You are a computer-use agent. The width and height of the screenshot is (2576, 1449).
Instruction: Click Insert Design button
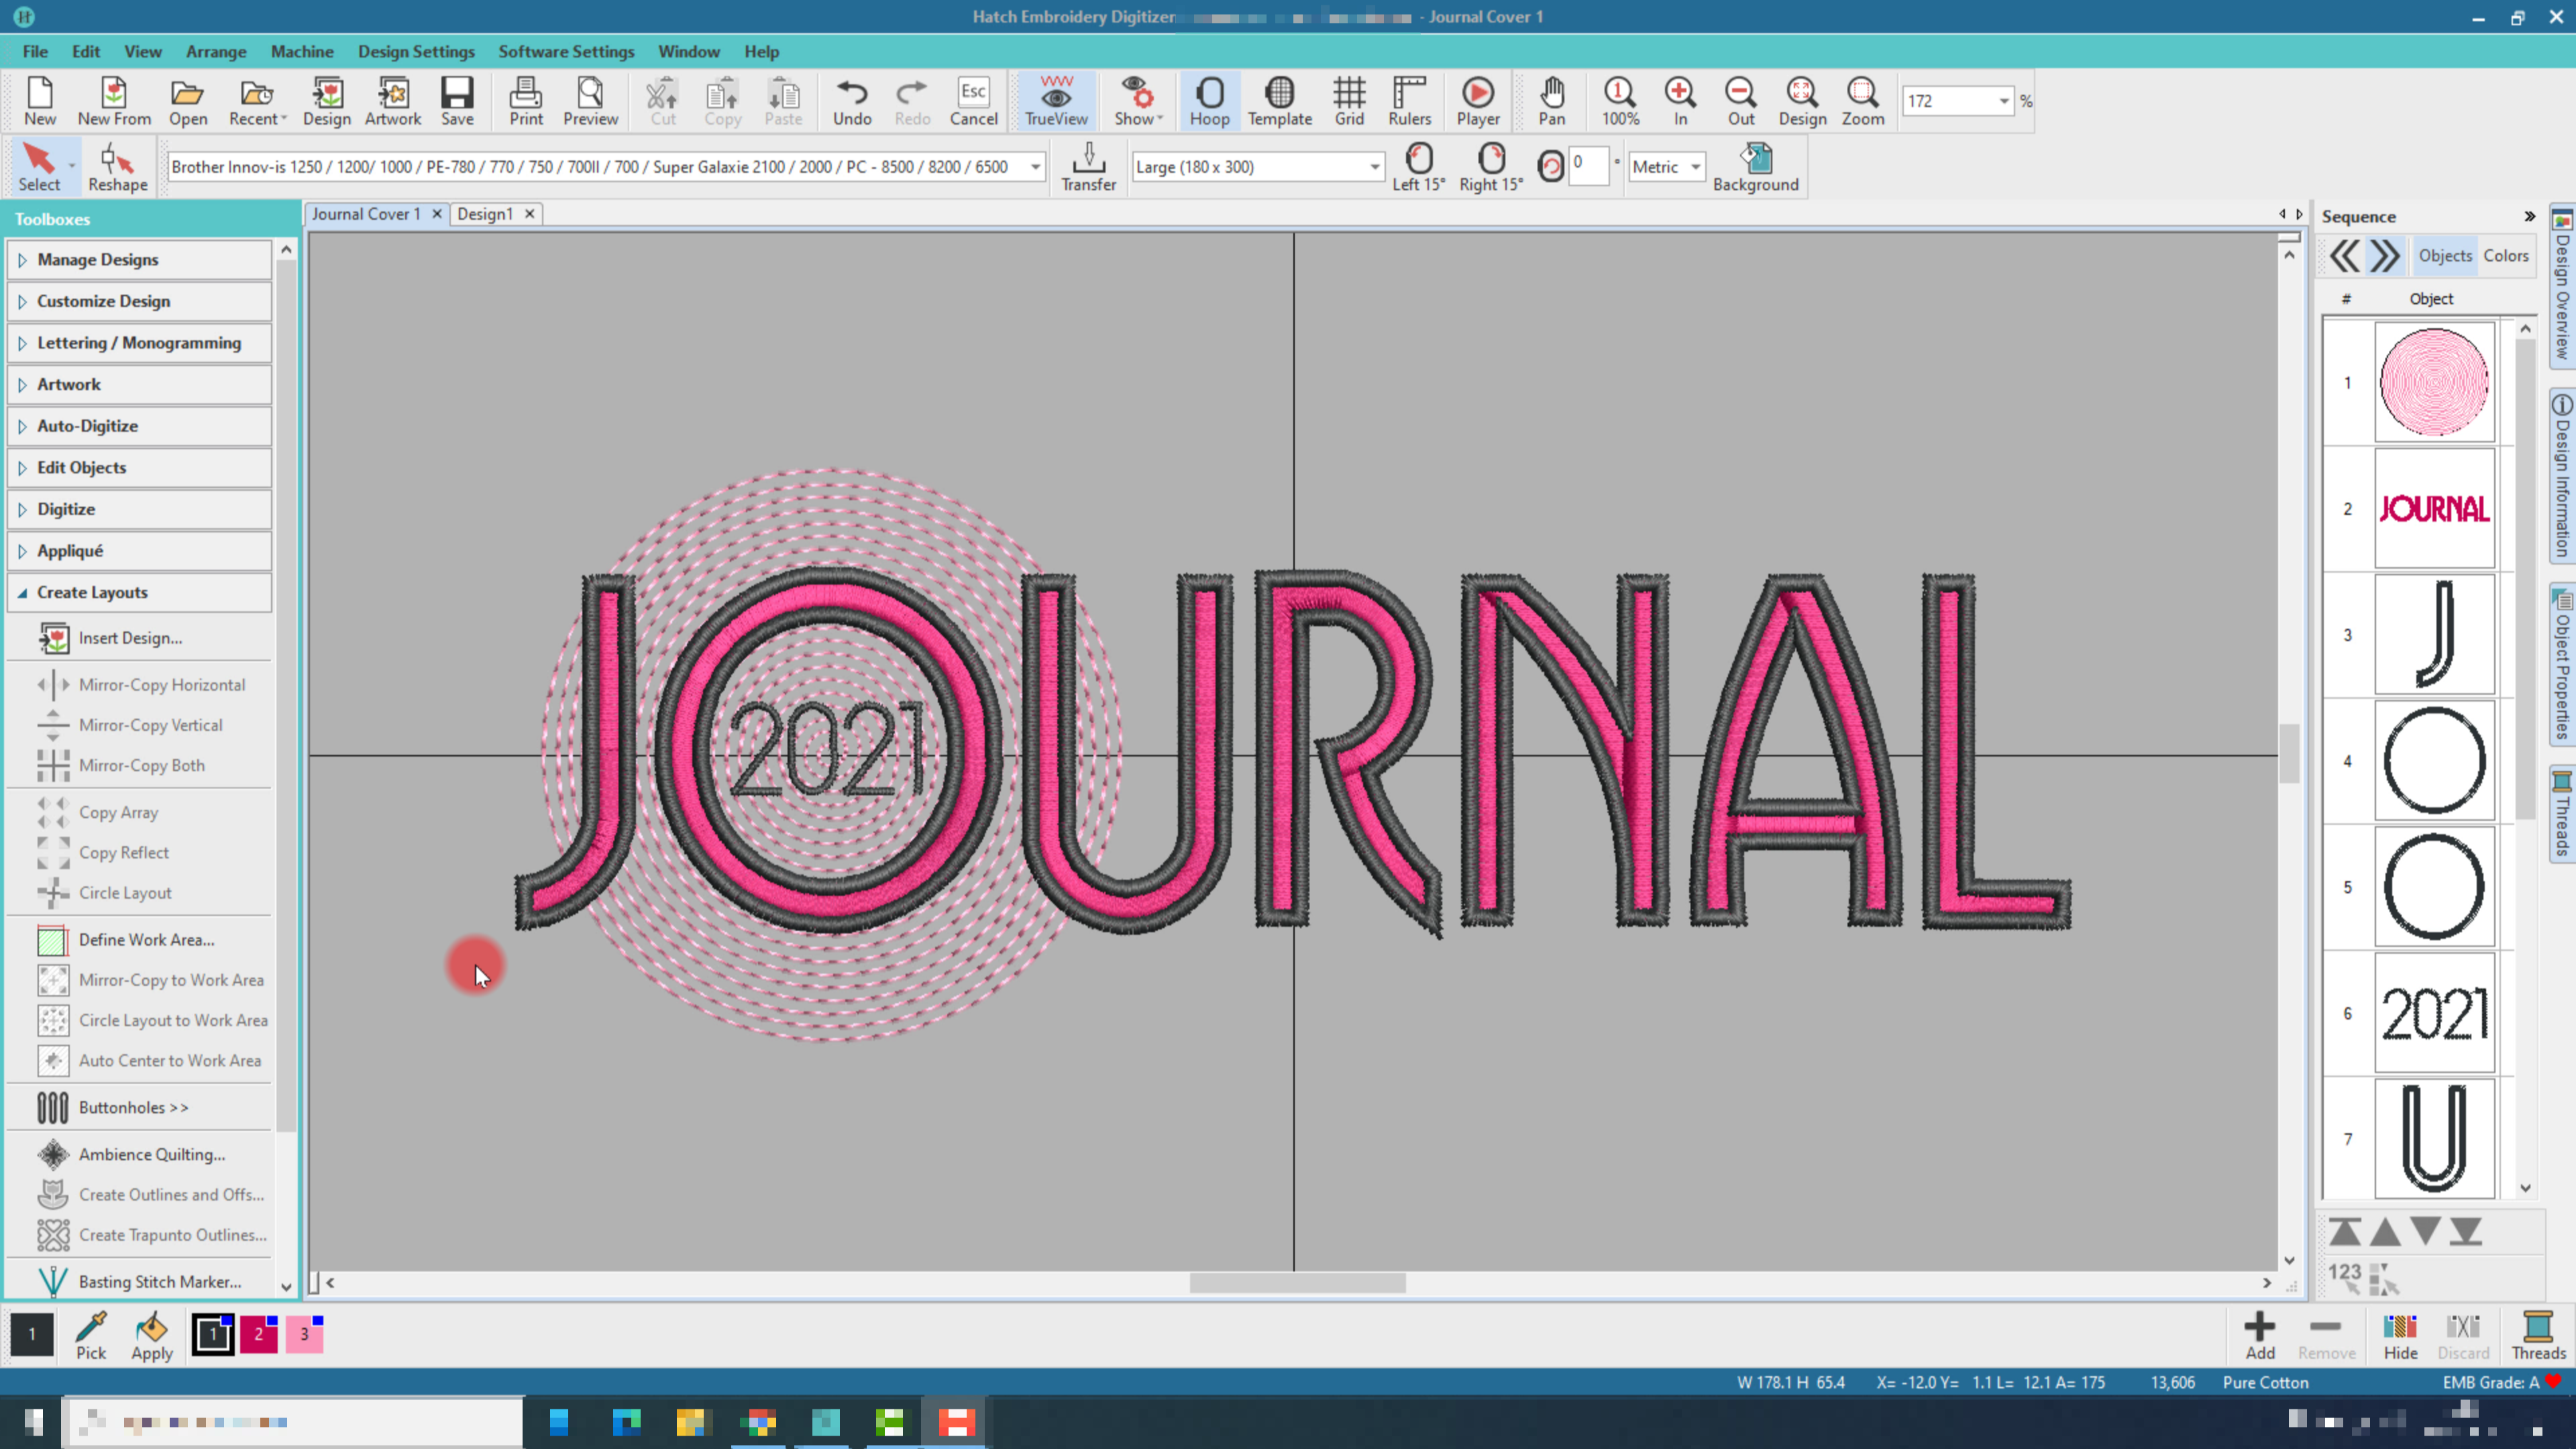coord(129,637)
